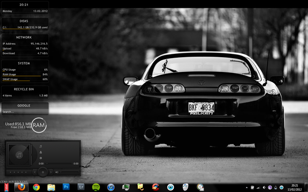Click the volume speaker in system tray

(x=264, y=188)
